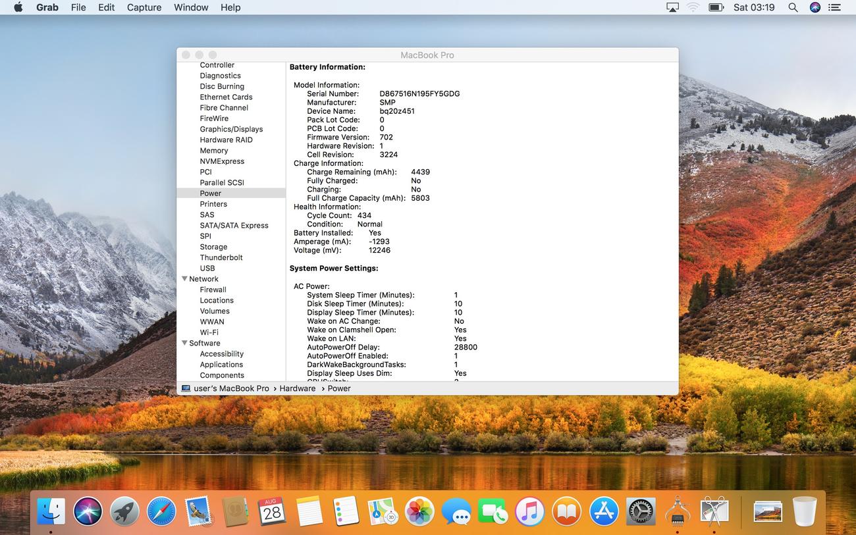This screenshot has height=535, width=856.
Task: Click the computer icon in the path bar
Action: click(x=186, y=388)
